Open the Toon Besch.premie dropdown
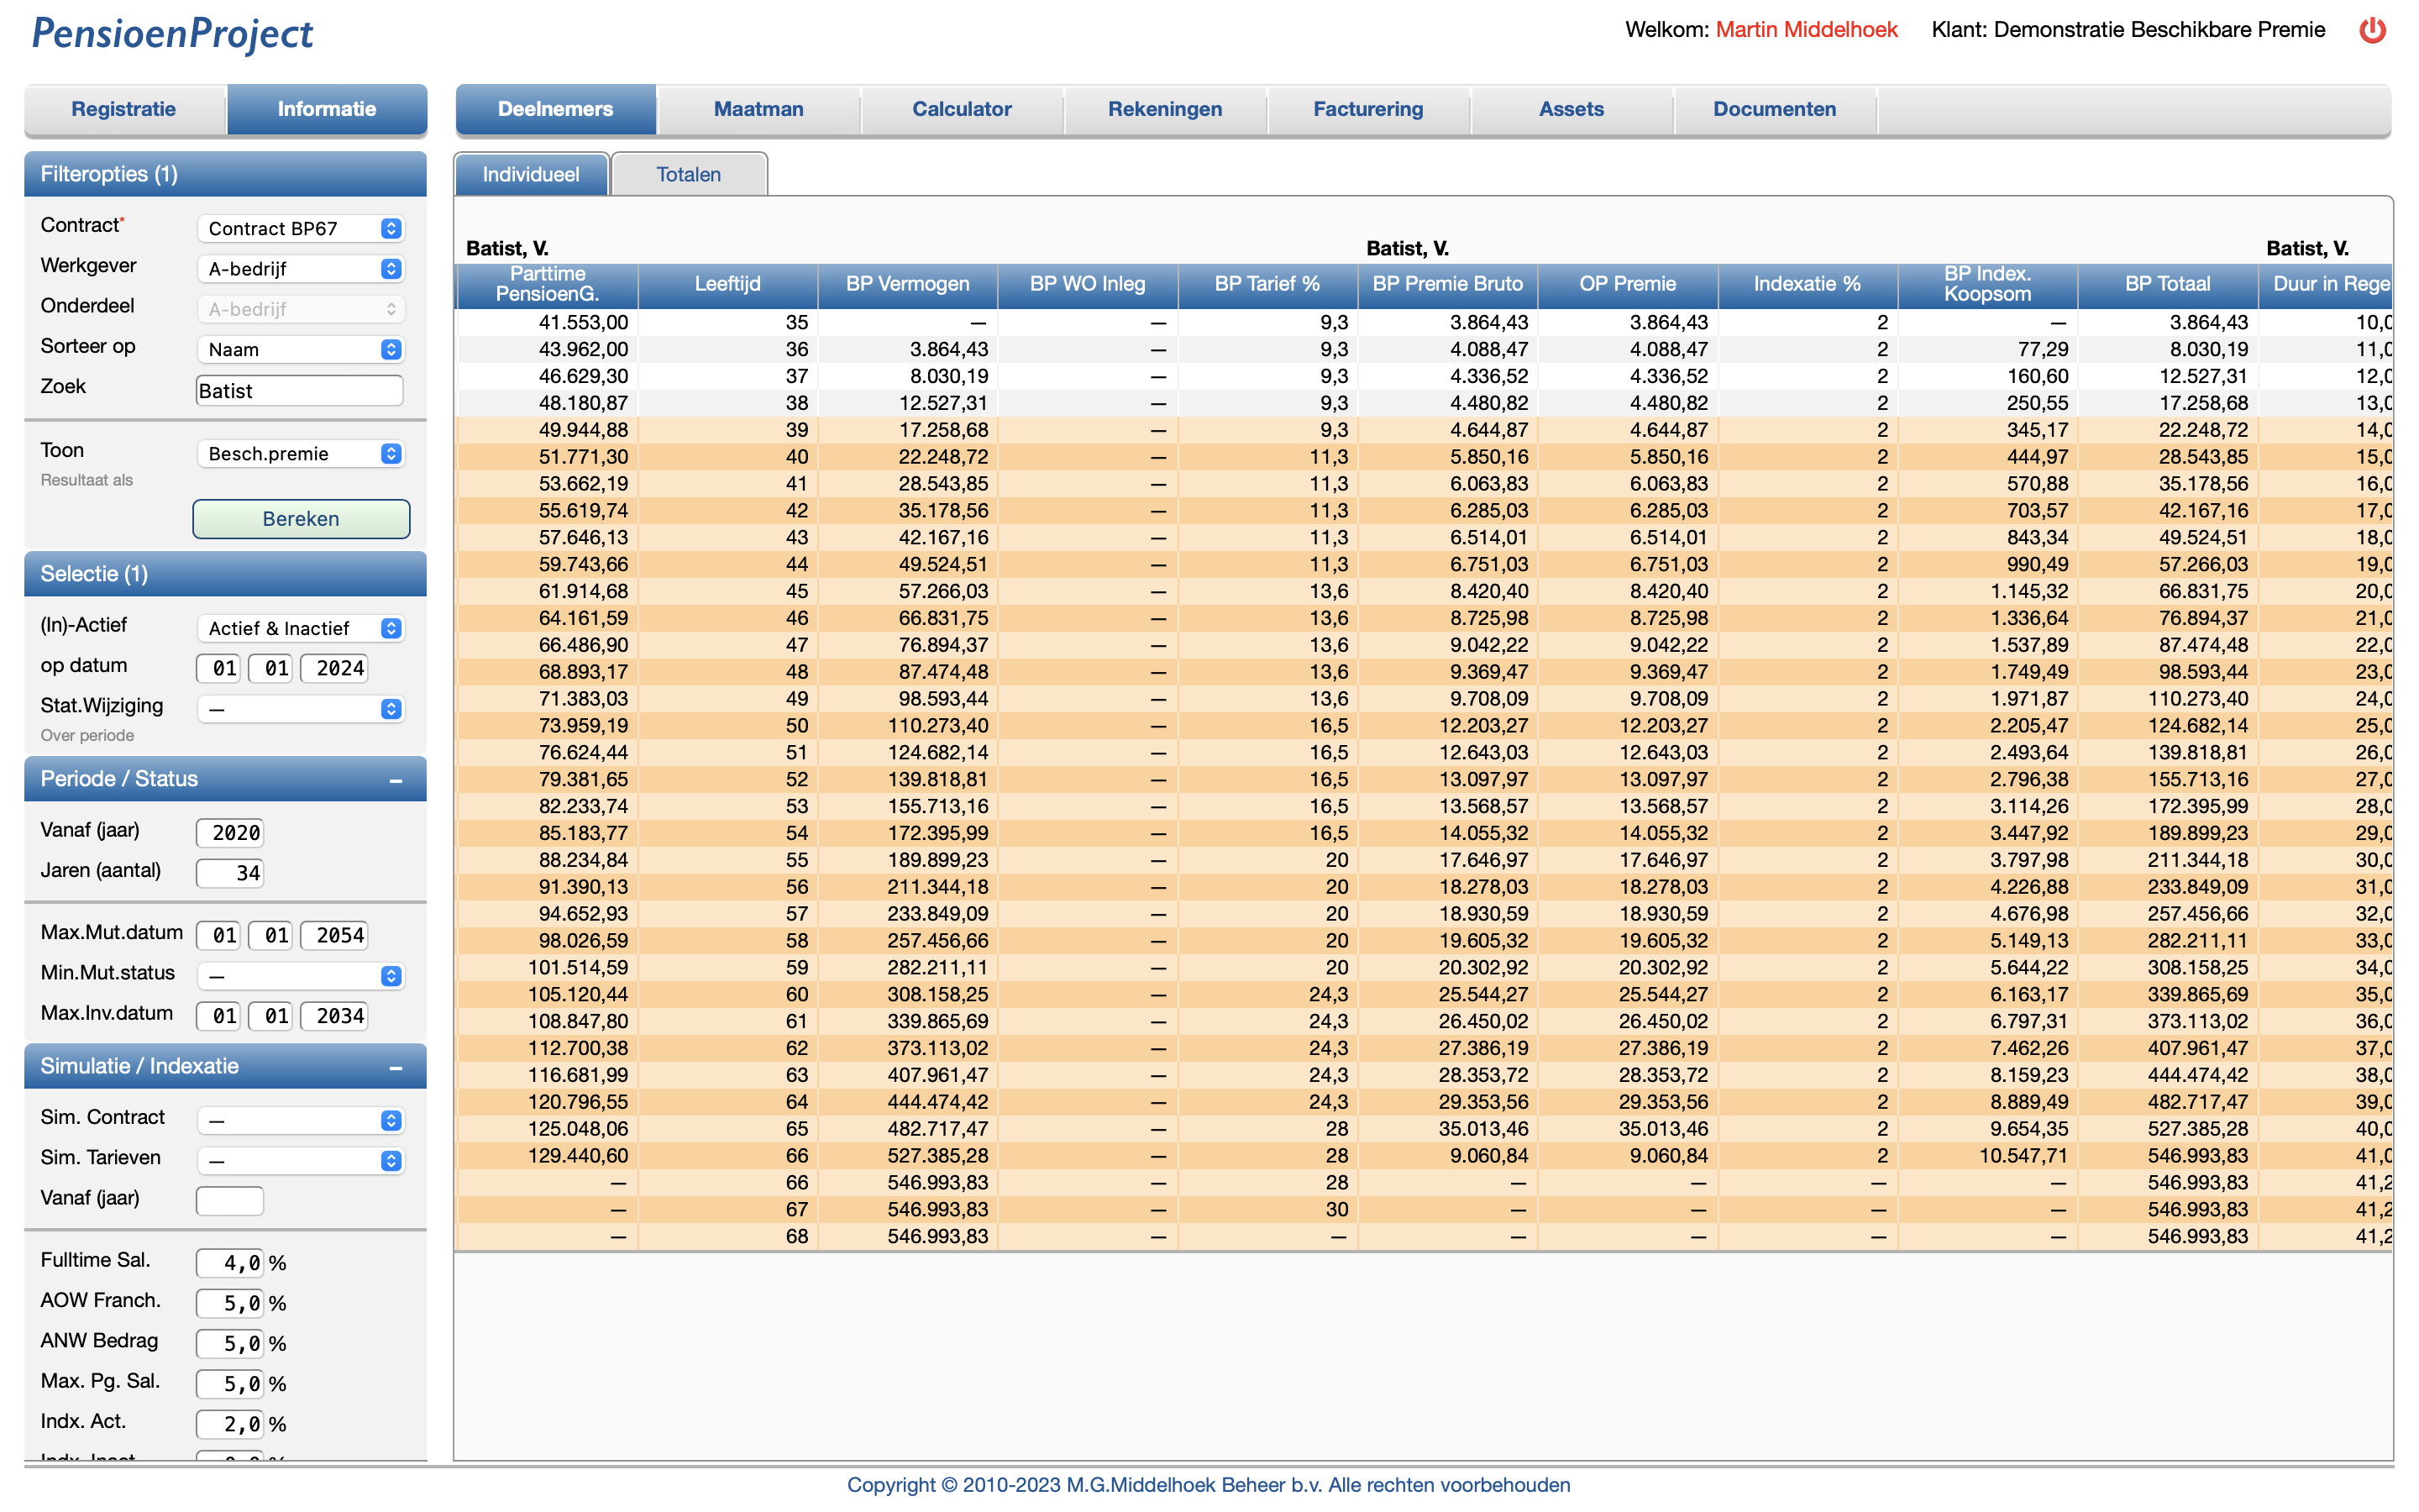The width and height of the screenshot is (2419, 1512). (x=301, y=454)
